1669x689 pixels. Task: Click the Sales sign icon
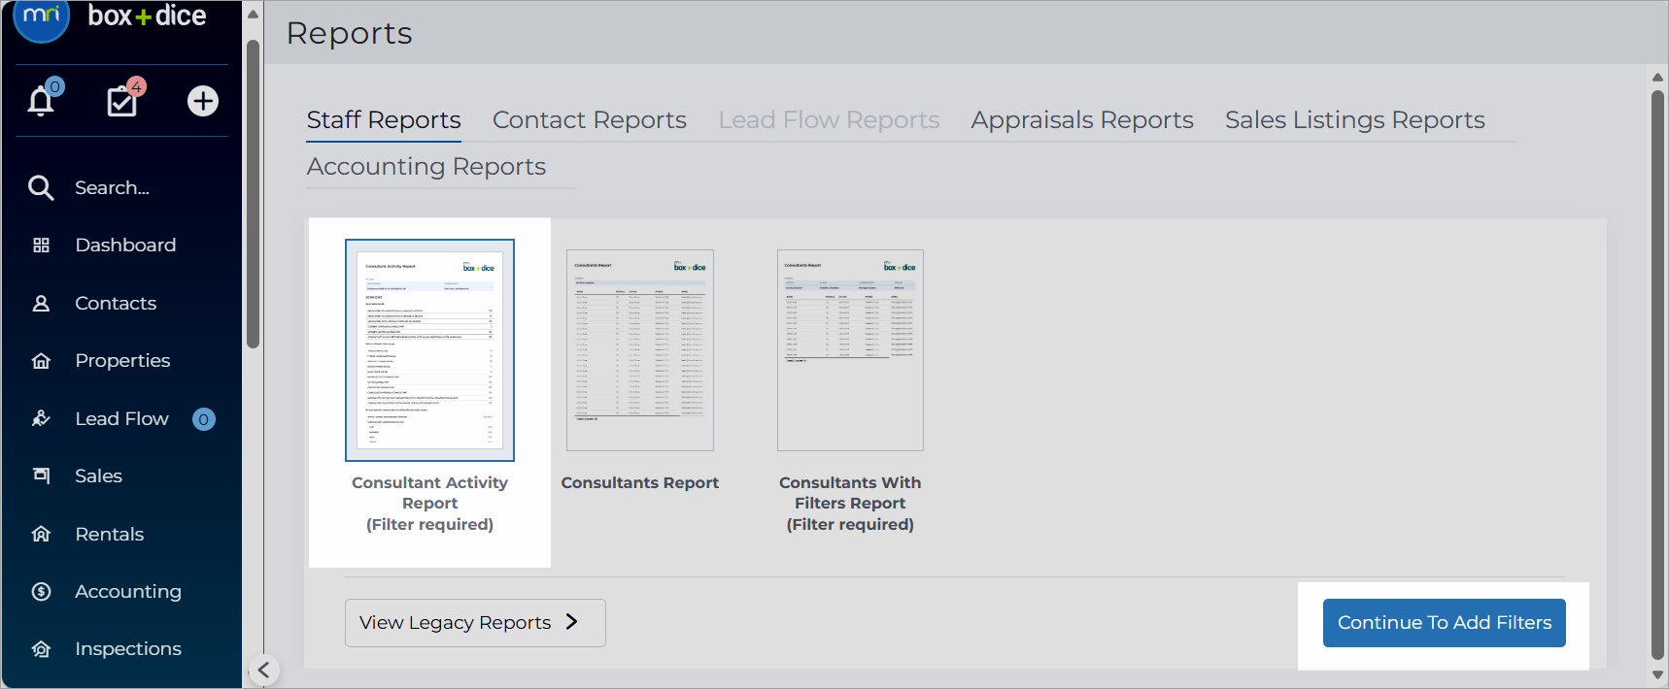(x=41, y=476)
